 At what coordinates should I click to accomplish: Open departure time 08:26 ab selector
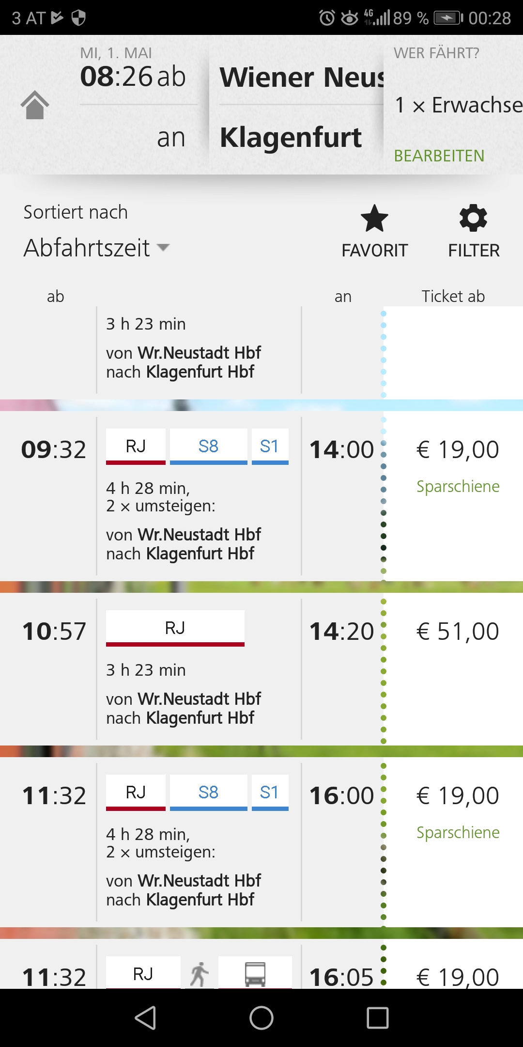pos(133,77)
